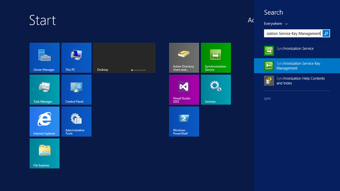Image resolution: width=340 pixels, height=191 pixels.
Task: Open Synchronization Help Contents and Index result
Action: [297, 81]
